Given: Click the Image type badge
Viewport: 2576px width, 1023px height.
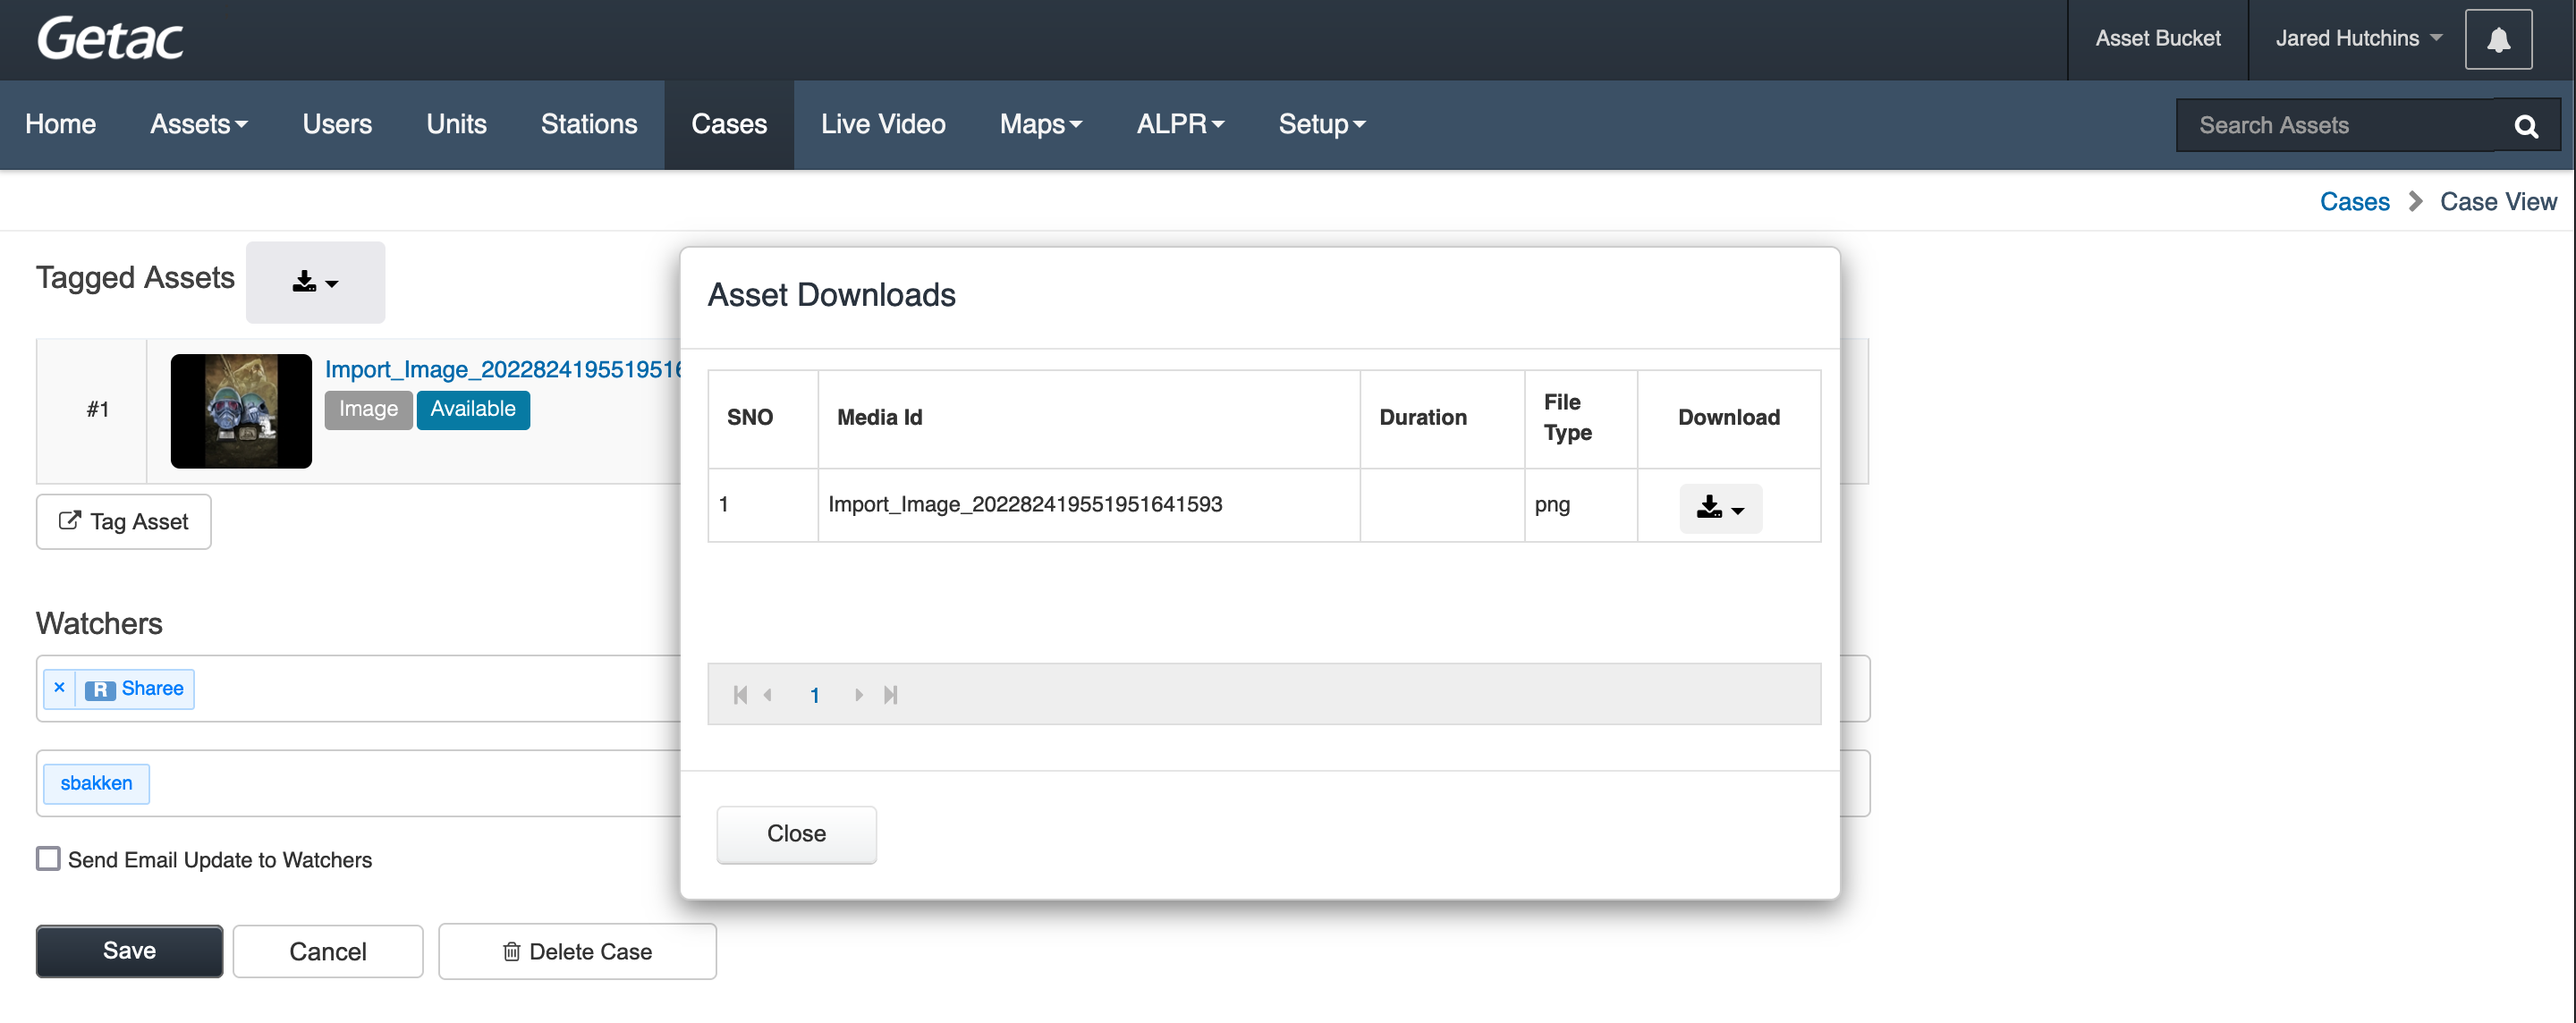Looking at the screenshot, I should coord(368,409).
